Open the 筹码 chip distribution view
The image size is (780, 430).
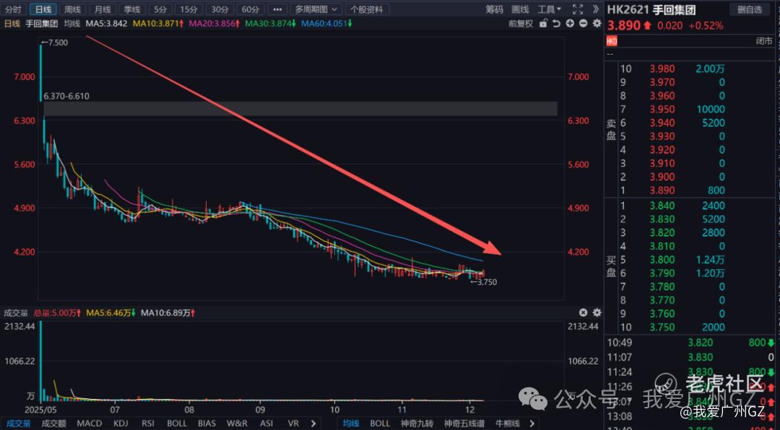[495, 9]
